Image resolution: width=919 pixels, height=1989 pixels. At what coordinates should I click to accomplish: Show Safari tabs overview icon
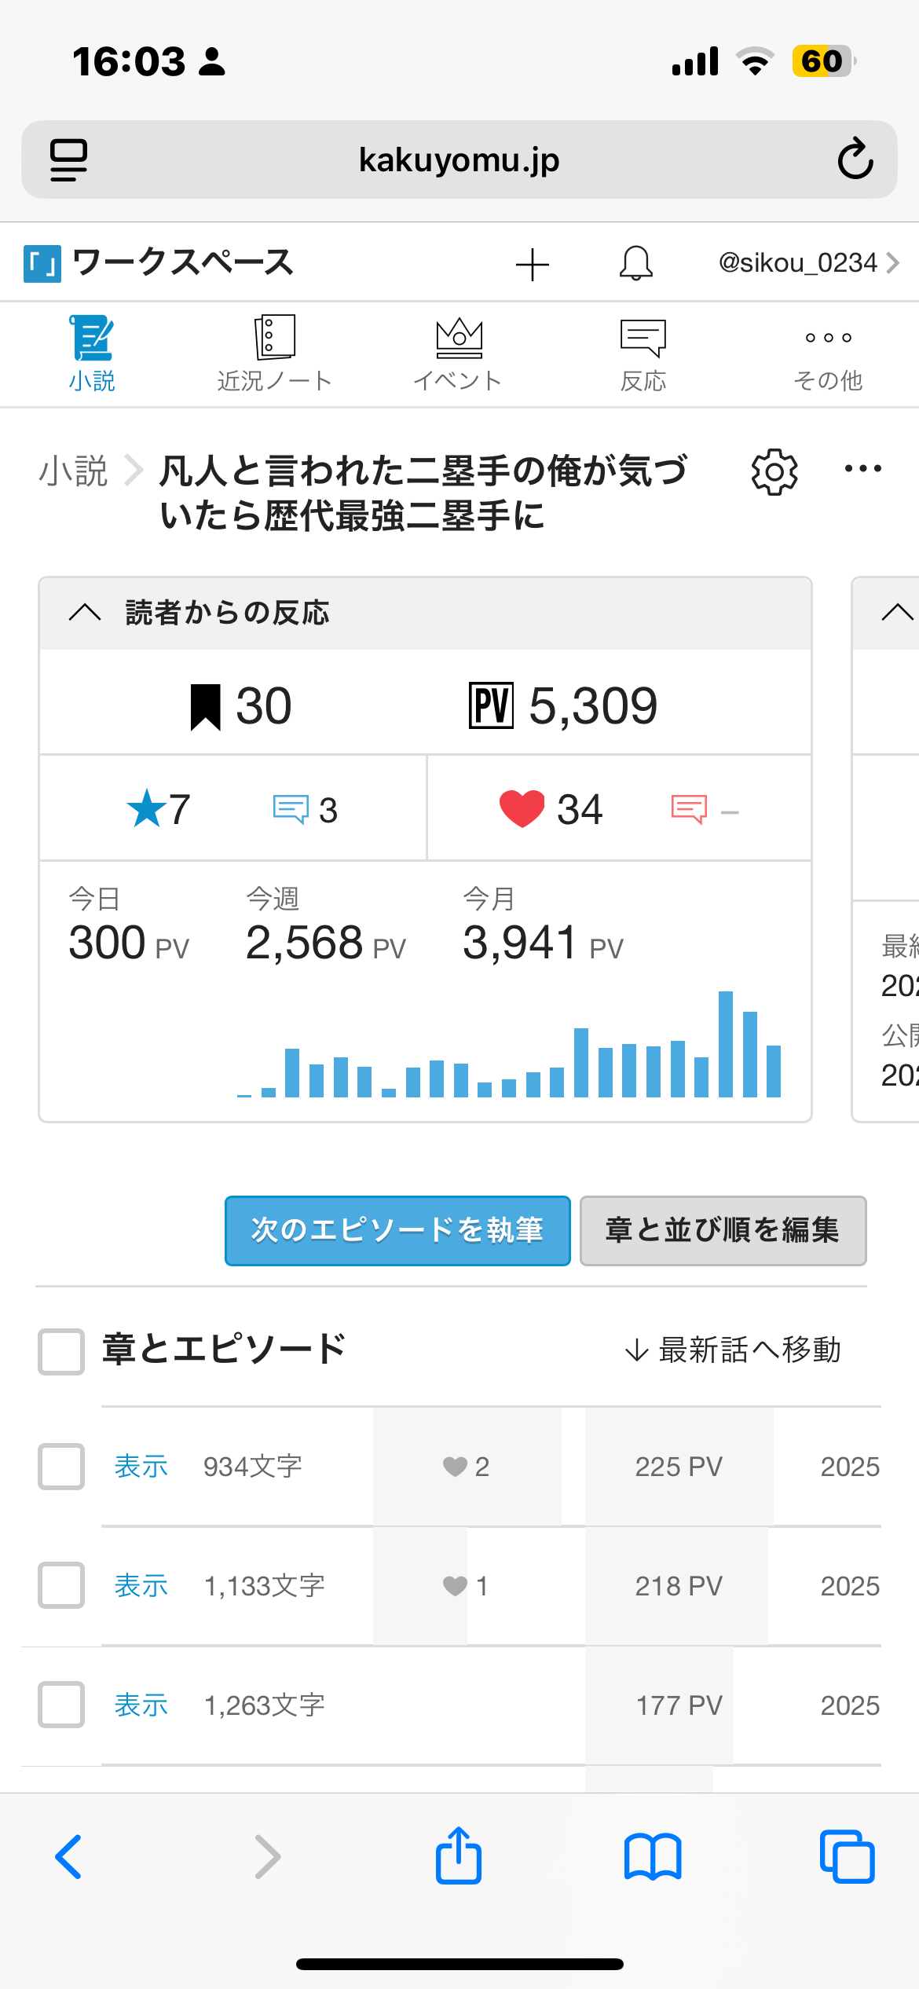click(x=847, y=1857)
